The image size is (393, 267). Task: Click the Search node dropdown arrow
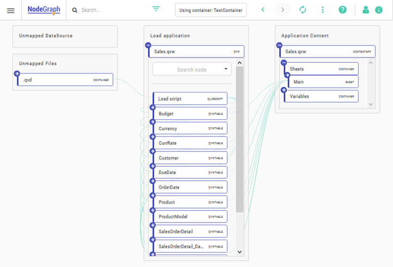click(x=226, y=69)
